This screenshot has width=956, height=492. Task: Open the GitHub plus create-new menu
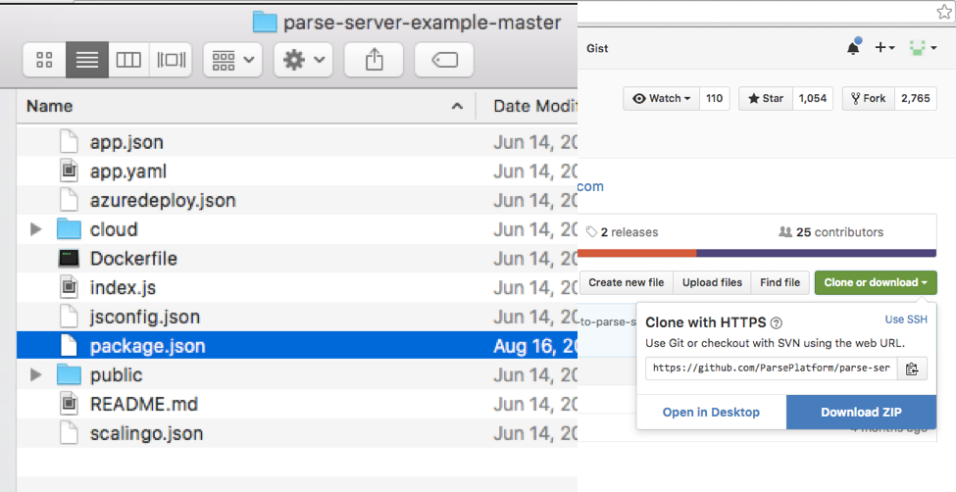pyautogui.click(x=884, y=48)
